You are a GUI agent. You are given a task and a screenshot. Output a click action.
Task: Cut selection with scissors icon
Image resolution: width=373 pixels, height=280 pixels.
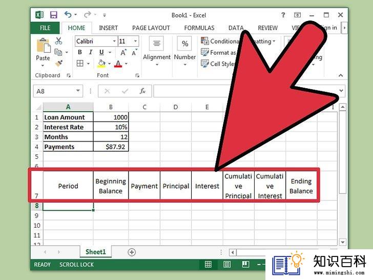[x=58, y=41]
